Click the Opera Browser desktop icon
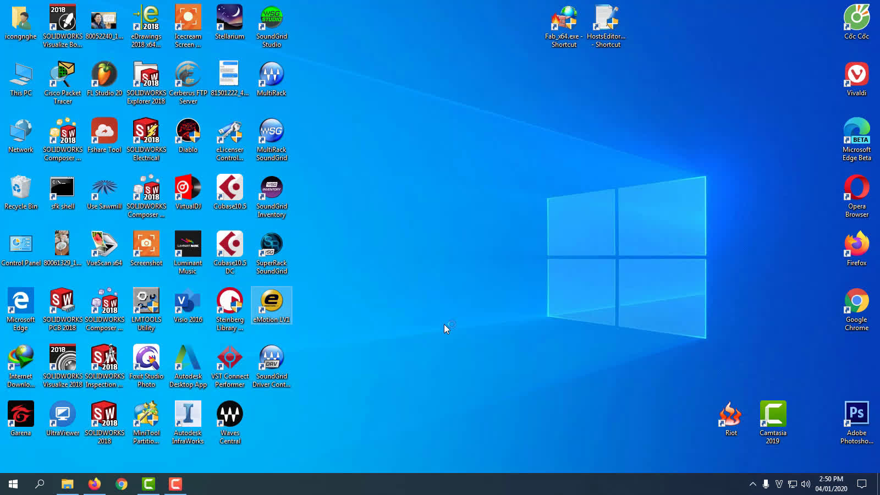 [857, 196]
